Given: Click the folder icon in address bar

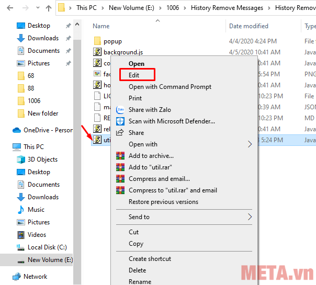Looking at the screenshot, I should coord(61,8).
